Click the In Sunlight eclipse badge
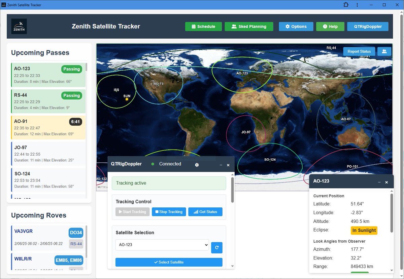This screenshot has height=279, width=404. pyautogui.click(x=364, y=230)
